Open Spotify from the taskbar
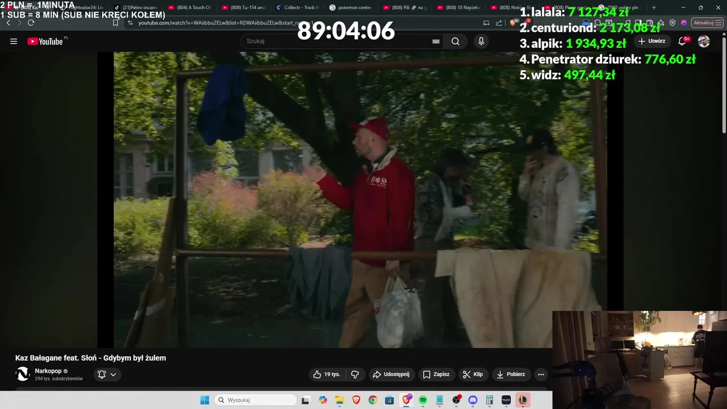Screen dimensions: 727x409 423,400
